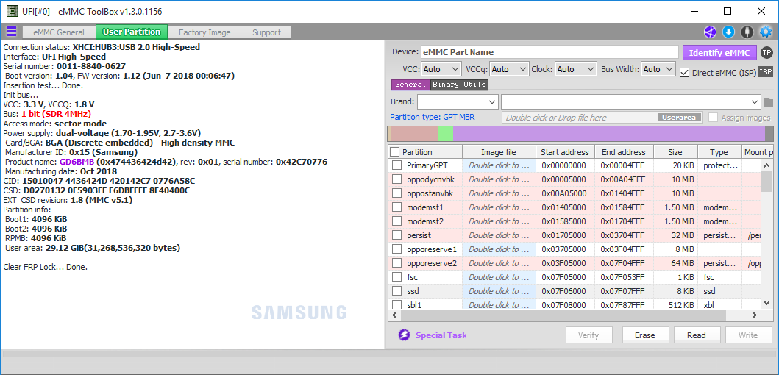Click the Special Task lightning icon
Screen dimensions: 779x375
[404, 335]
